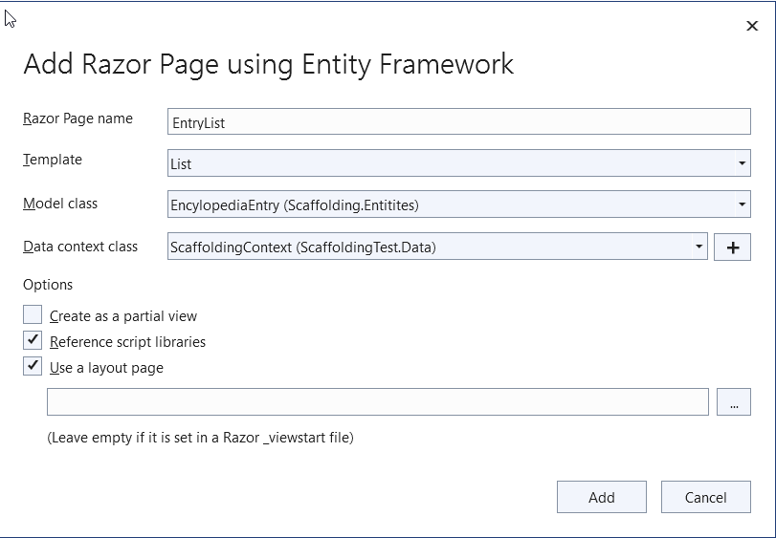
Task: Click the Use a layout page label
Action: pos(106,368)
